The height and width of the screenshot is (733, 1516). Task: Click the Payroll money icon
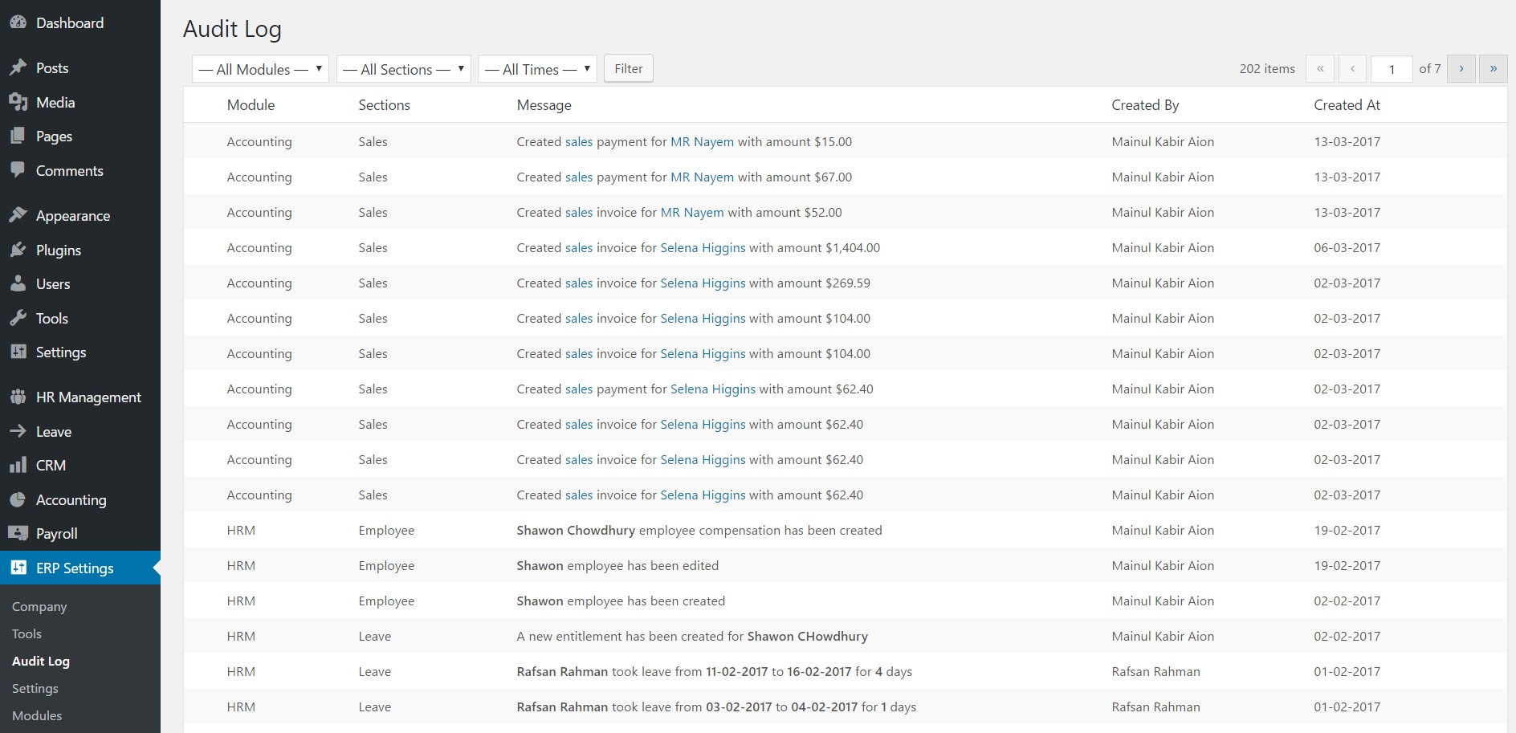18,533
